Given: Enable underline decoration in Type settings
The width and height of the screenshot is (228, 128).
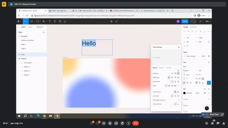Looking at the screenshot, I should click(175, 81).
